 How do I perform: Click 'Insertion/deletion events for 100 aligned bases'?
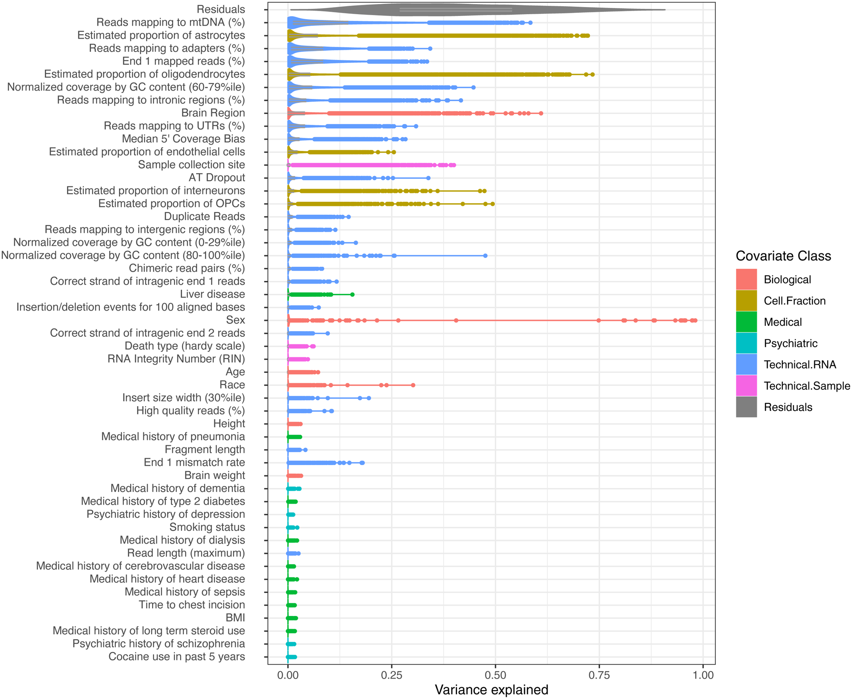[x=130, y=307]
